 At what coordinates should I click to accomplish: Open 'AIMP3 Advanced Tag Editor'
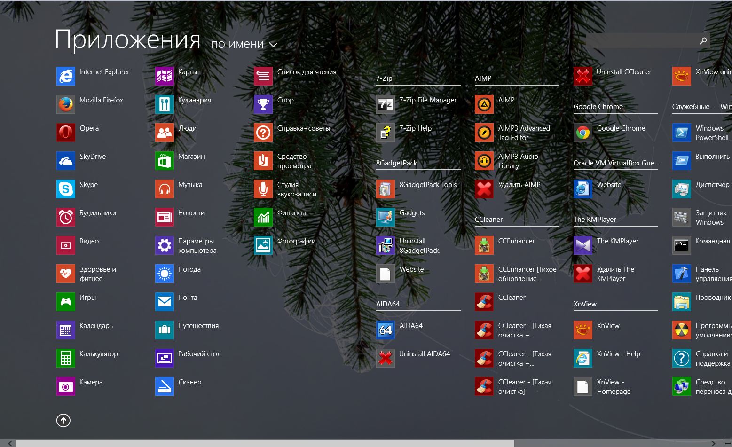pyautogui.click(x=513, y=133)
